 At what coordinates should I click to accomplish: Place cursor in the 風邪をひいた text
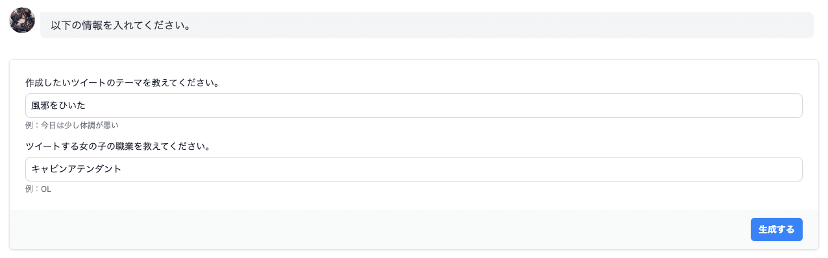tap(58, 106)
